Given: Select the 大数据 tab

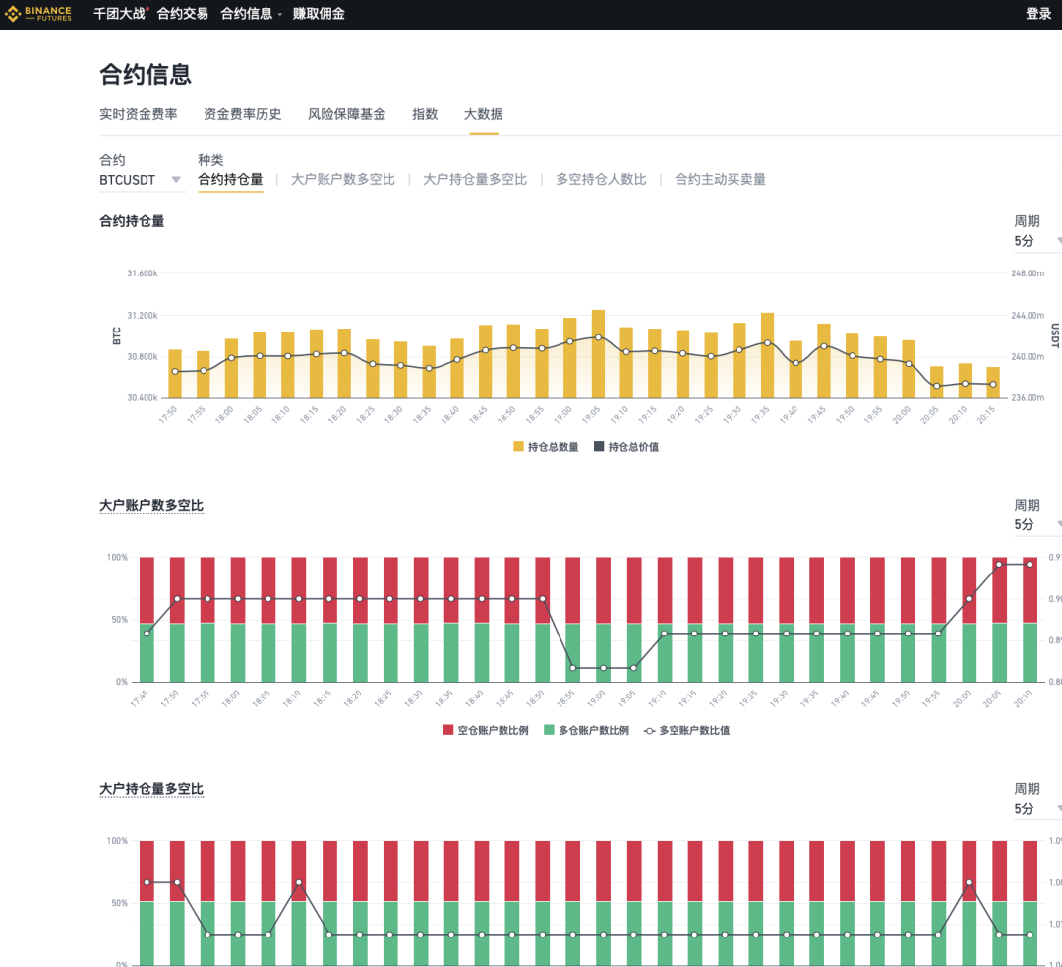Looking at the screenshot, I should 482,113.
